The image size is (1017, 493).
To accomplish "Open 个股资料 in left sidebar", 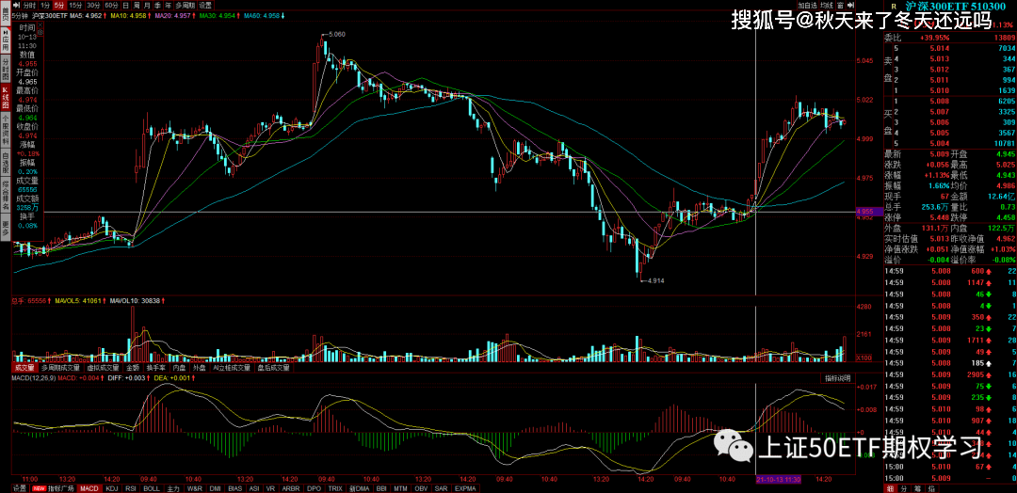I will coord(6,130).
